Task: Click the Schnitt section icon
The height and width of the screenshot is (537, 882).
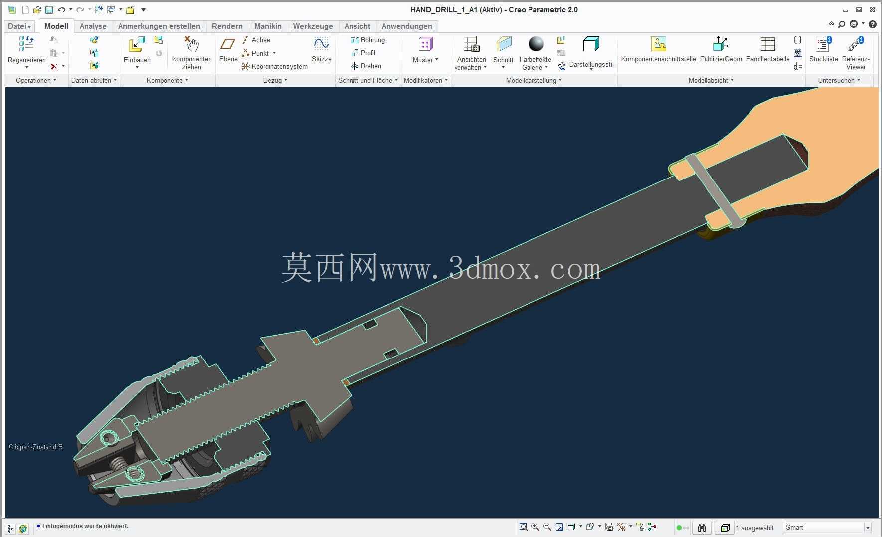Action: pos(504,44)
